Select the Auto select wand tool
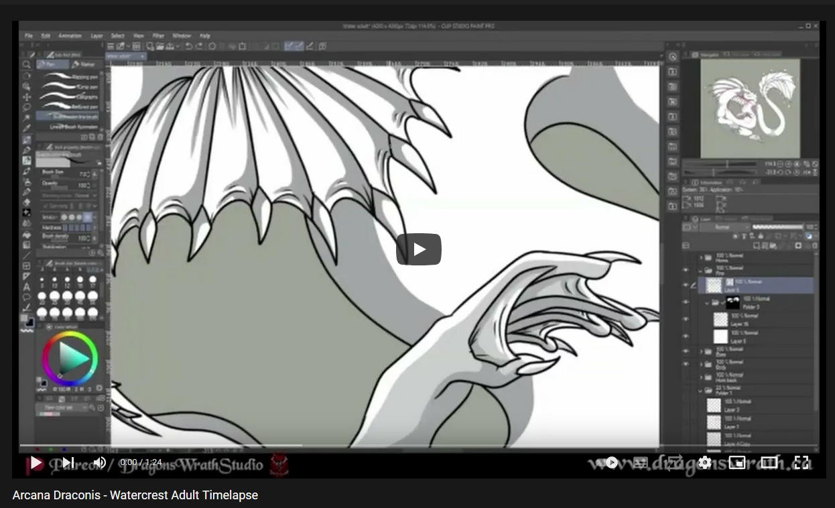This screenshot has height=508, width=835. tap(26, 118)
